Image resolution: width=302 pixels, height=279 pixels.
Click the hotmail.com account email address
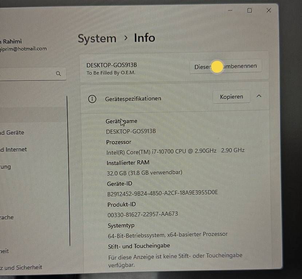23,49
